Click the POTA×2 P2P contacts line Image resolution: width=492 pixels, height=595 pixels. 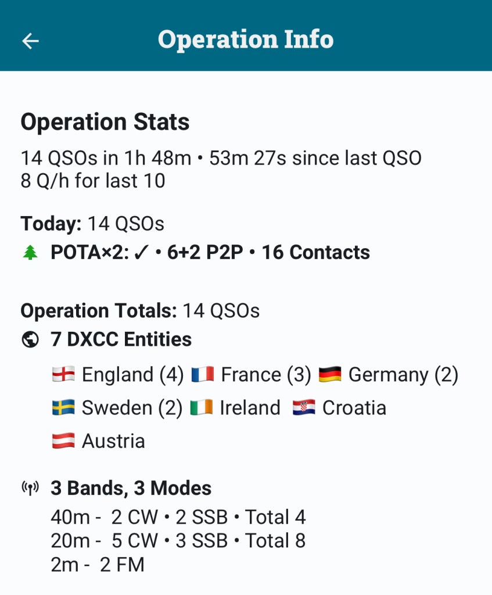tap(210, 253)
